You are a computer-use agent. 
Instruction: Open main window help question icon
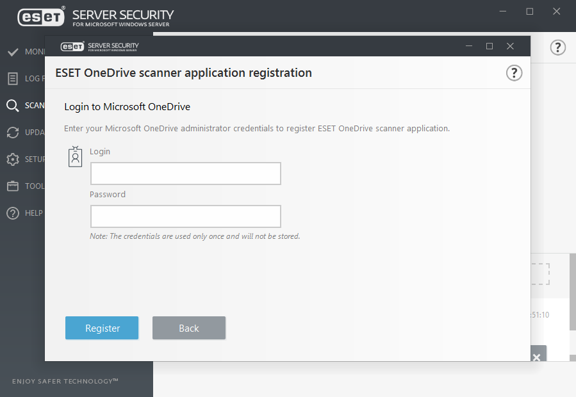[557, 47]
